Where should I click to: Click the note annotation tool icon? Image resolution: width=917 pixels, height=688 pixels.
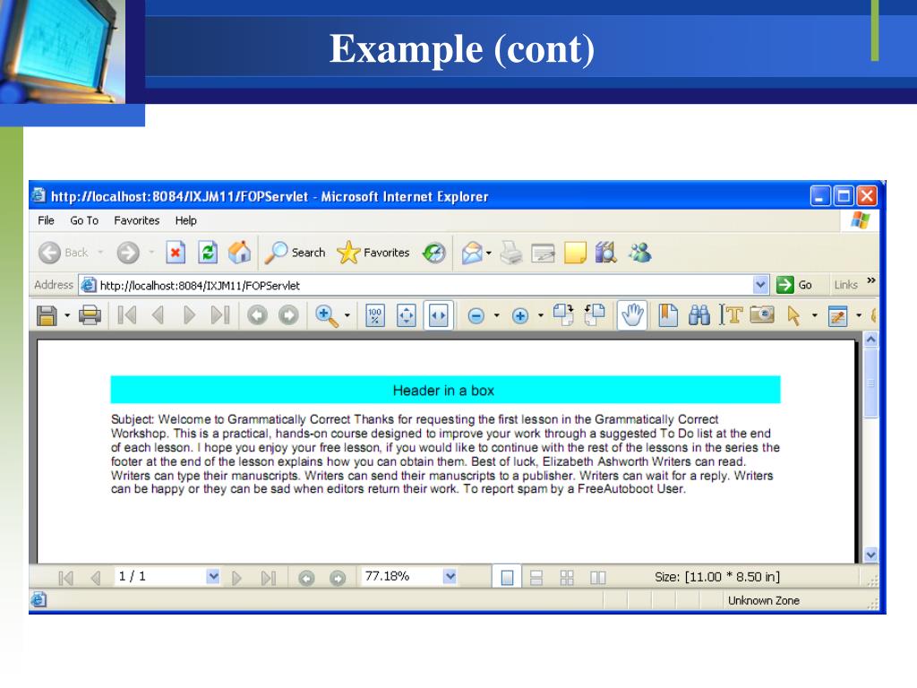tap(838, 316)
